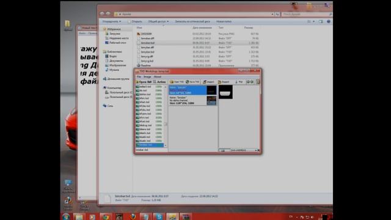Click IMG list scroll down arrow
The height and width of the screenshot is (220, 391).
pyautogui.click(x=166, y=145)
